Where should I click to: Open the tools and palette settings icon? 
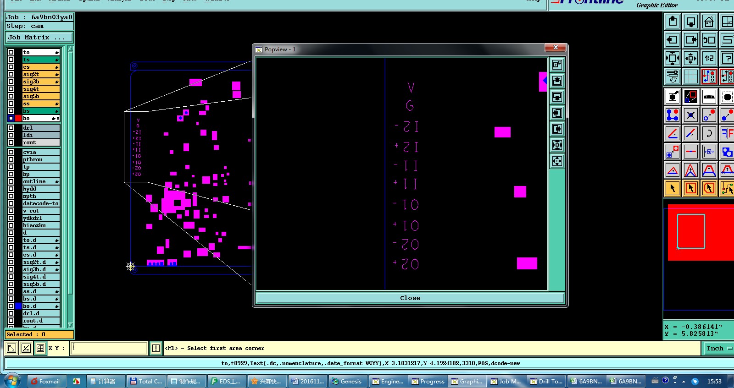pyautogui.click(x=673, y=77)
